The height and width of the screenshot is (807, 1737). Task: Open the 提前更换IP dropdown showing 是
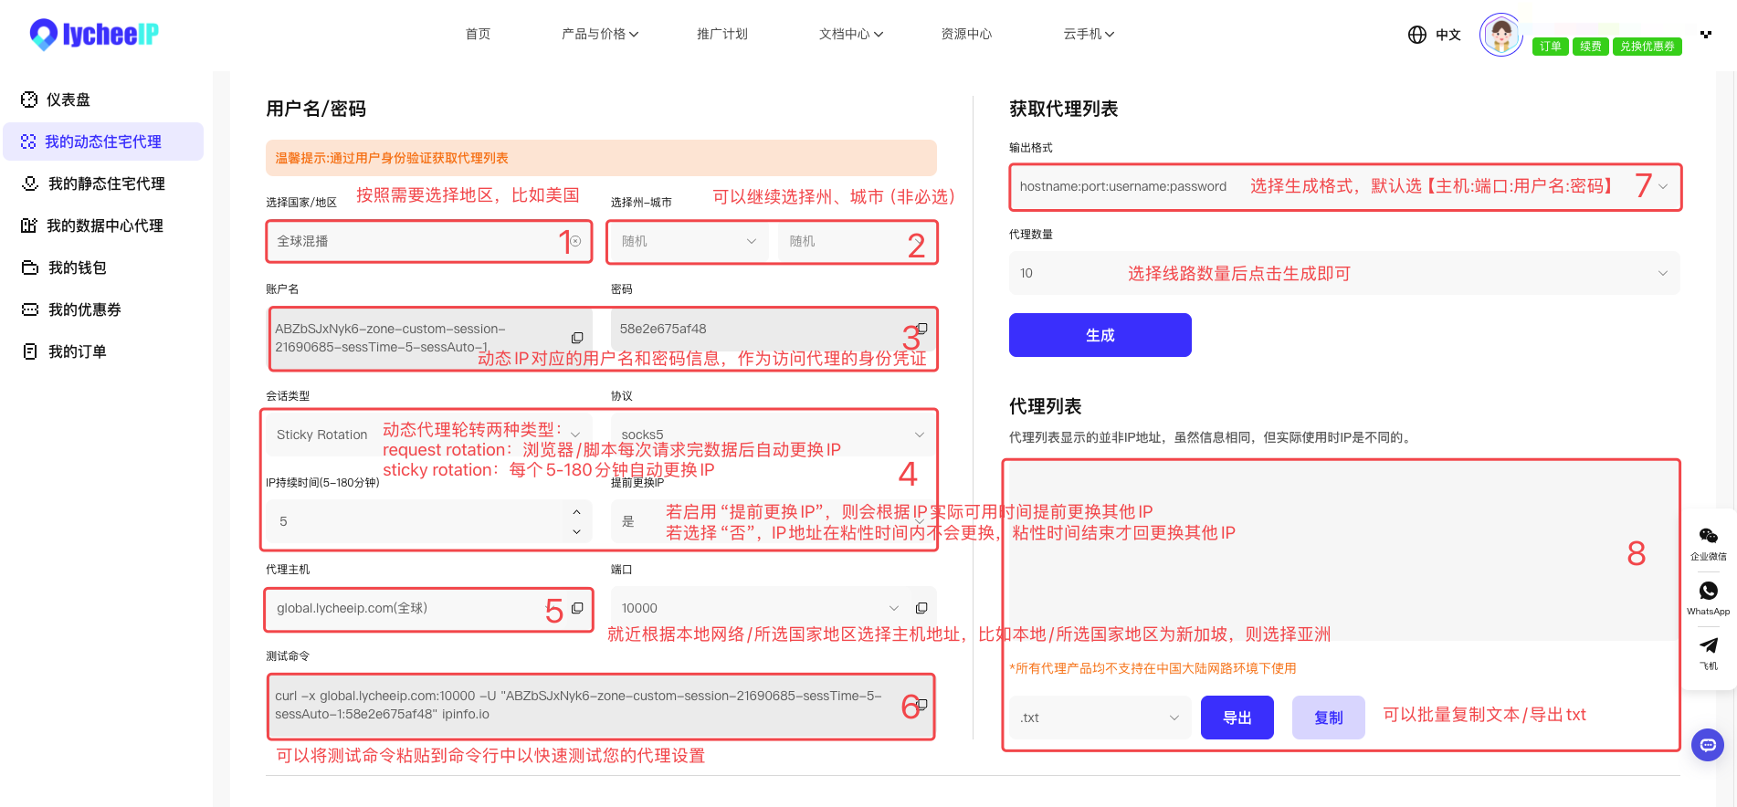(774, 521)
